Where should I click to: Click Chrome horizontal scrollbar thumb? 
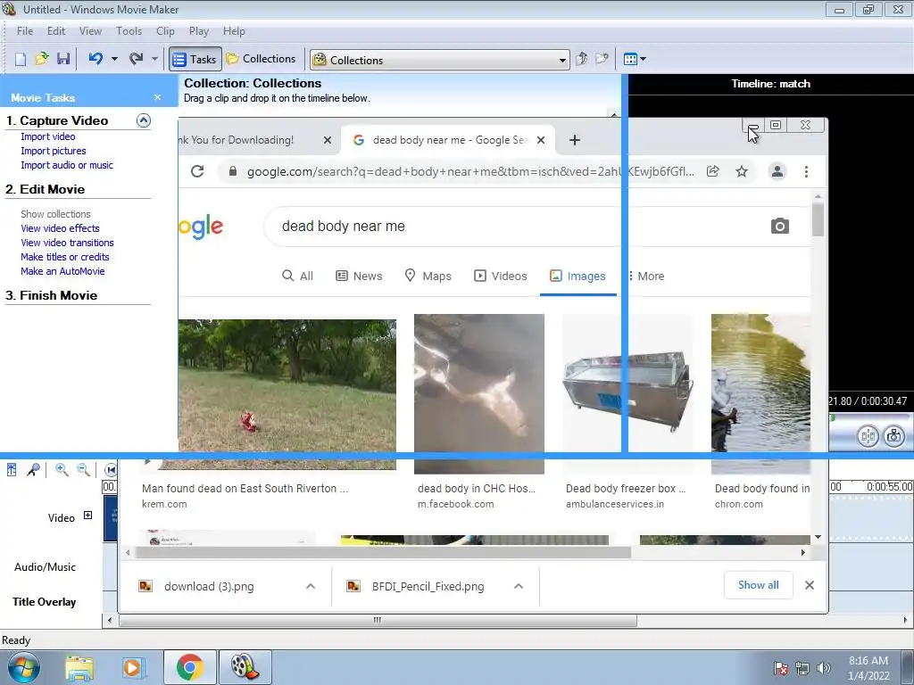(382, 552)
